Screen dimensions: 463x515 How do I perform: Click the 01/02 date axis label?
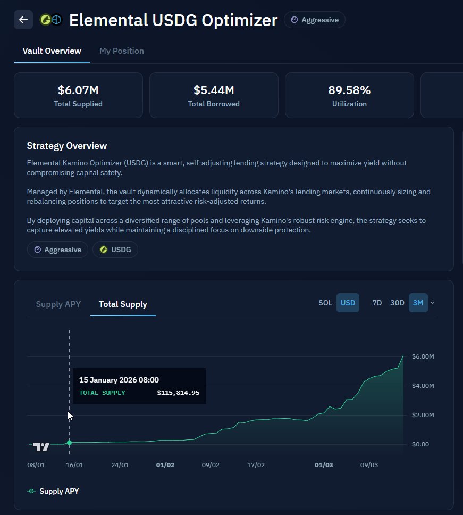point(165,465)
